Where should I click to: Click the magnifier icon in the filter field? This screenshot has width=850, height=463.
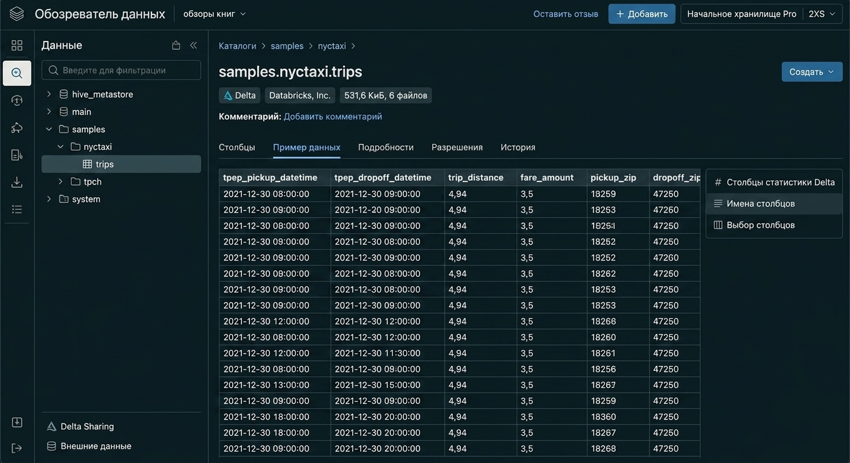54,71
